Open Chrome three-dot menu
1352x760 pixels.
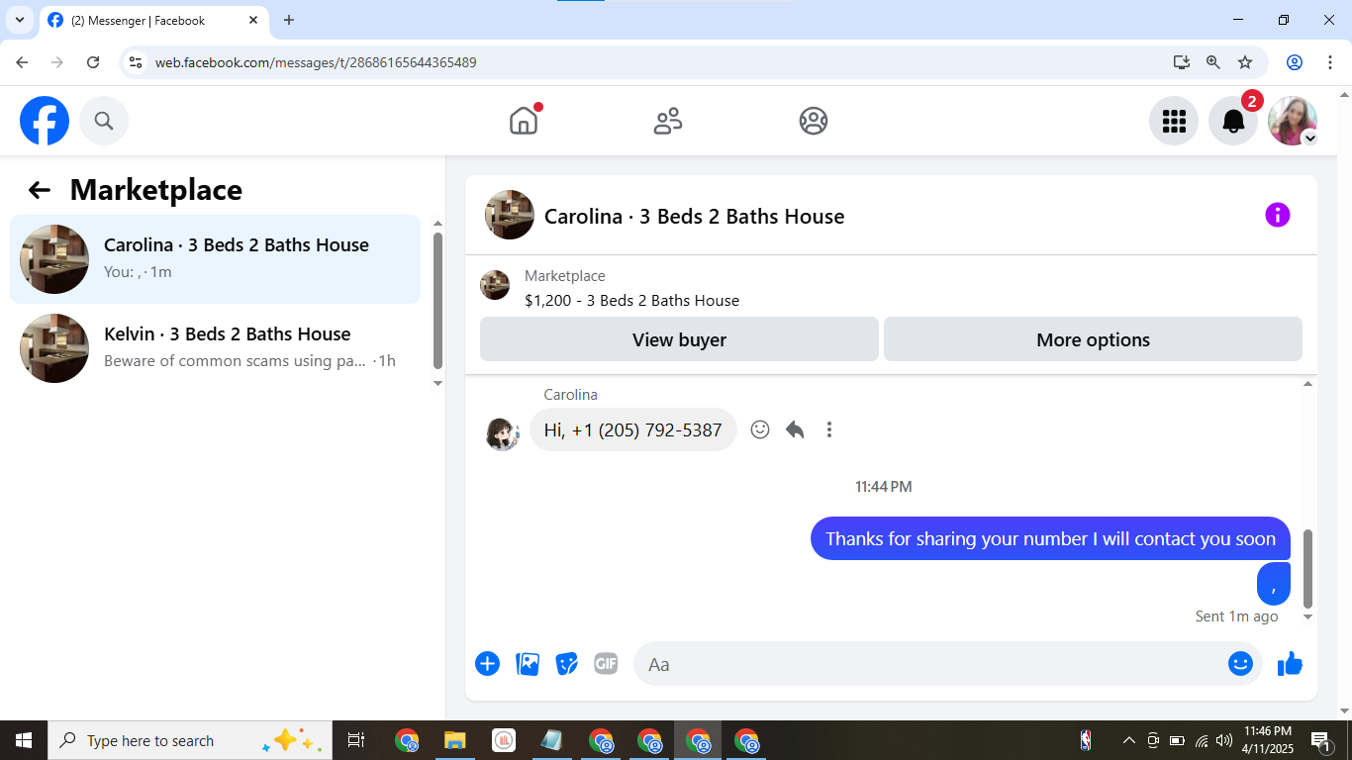(1330, 62)
